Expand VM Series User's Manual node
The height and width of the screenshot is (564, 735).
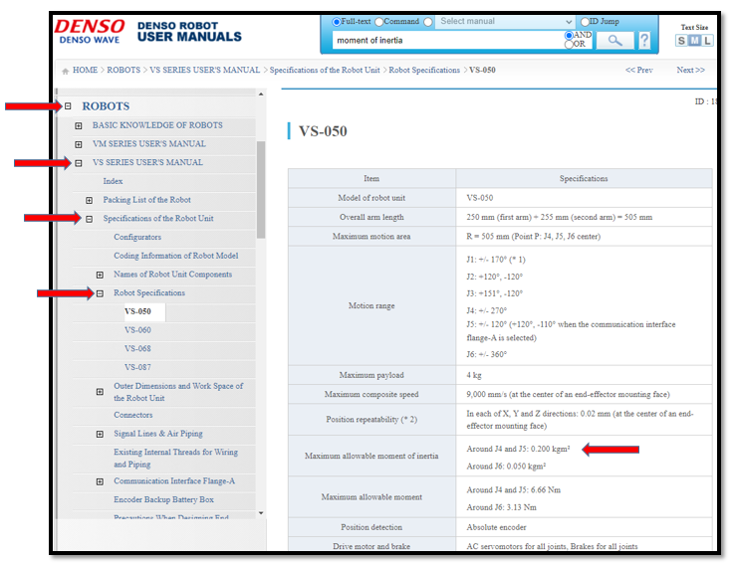[79, 144]
